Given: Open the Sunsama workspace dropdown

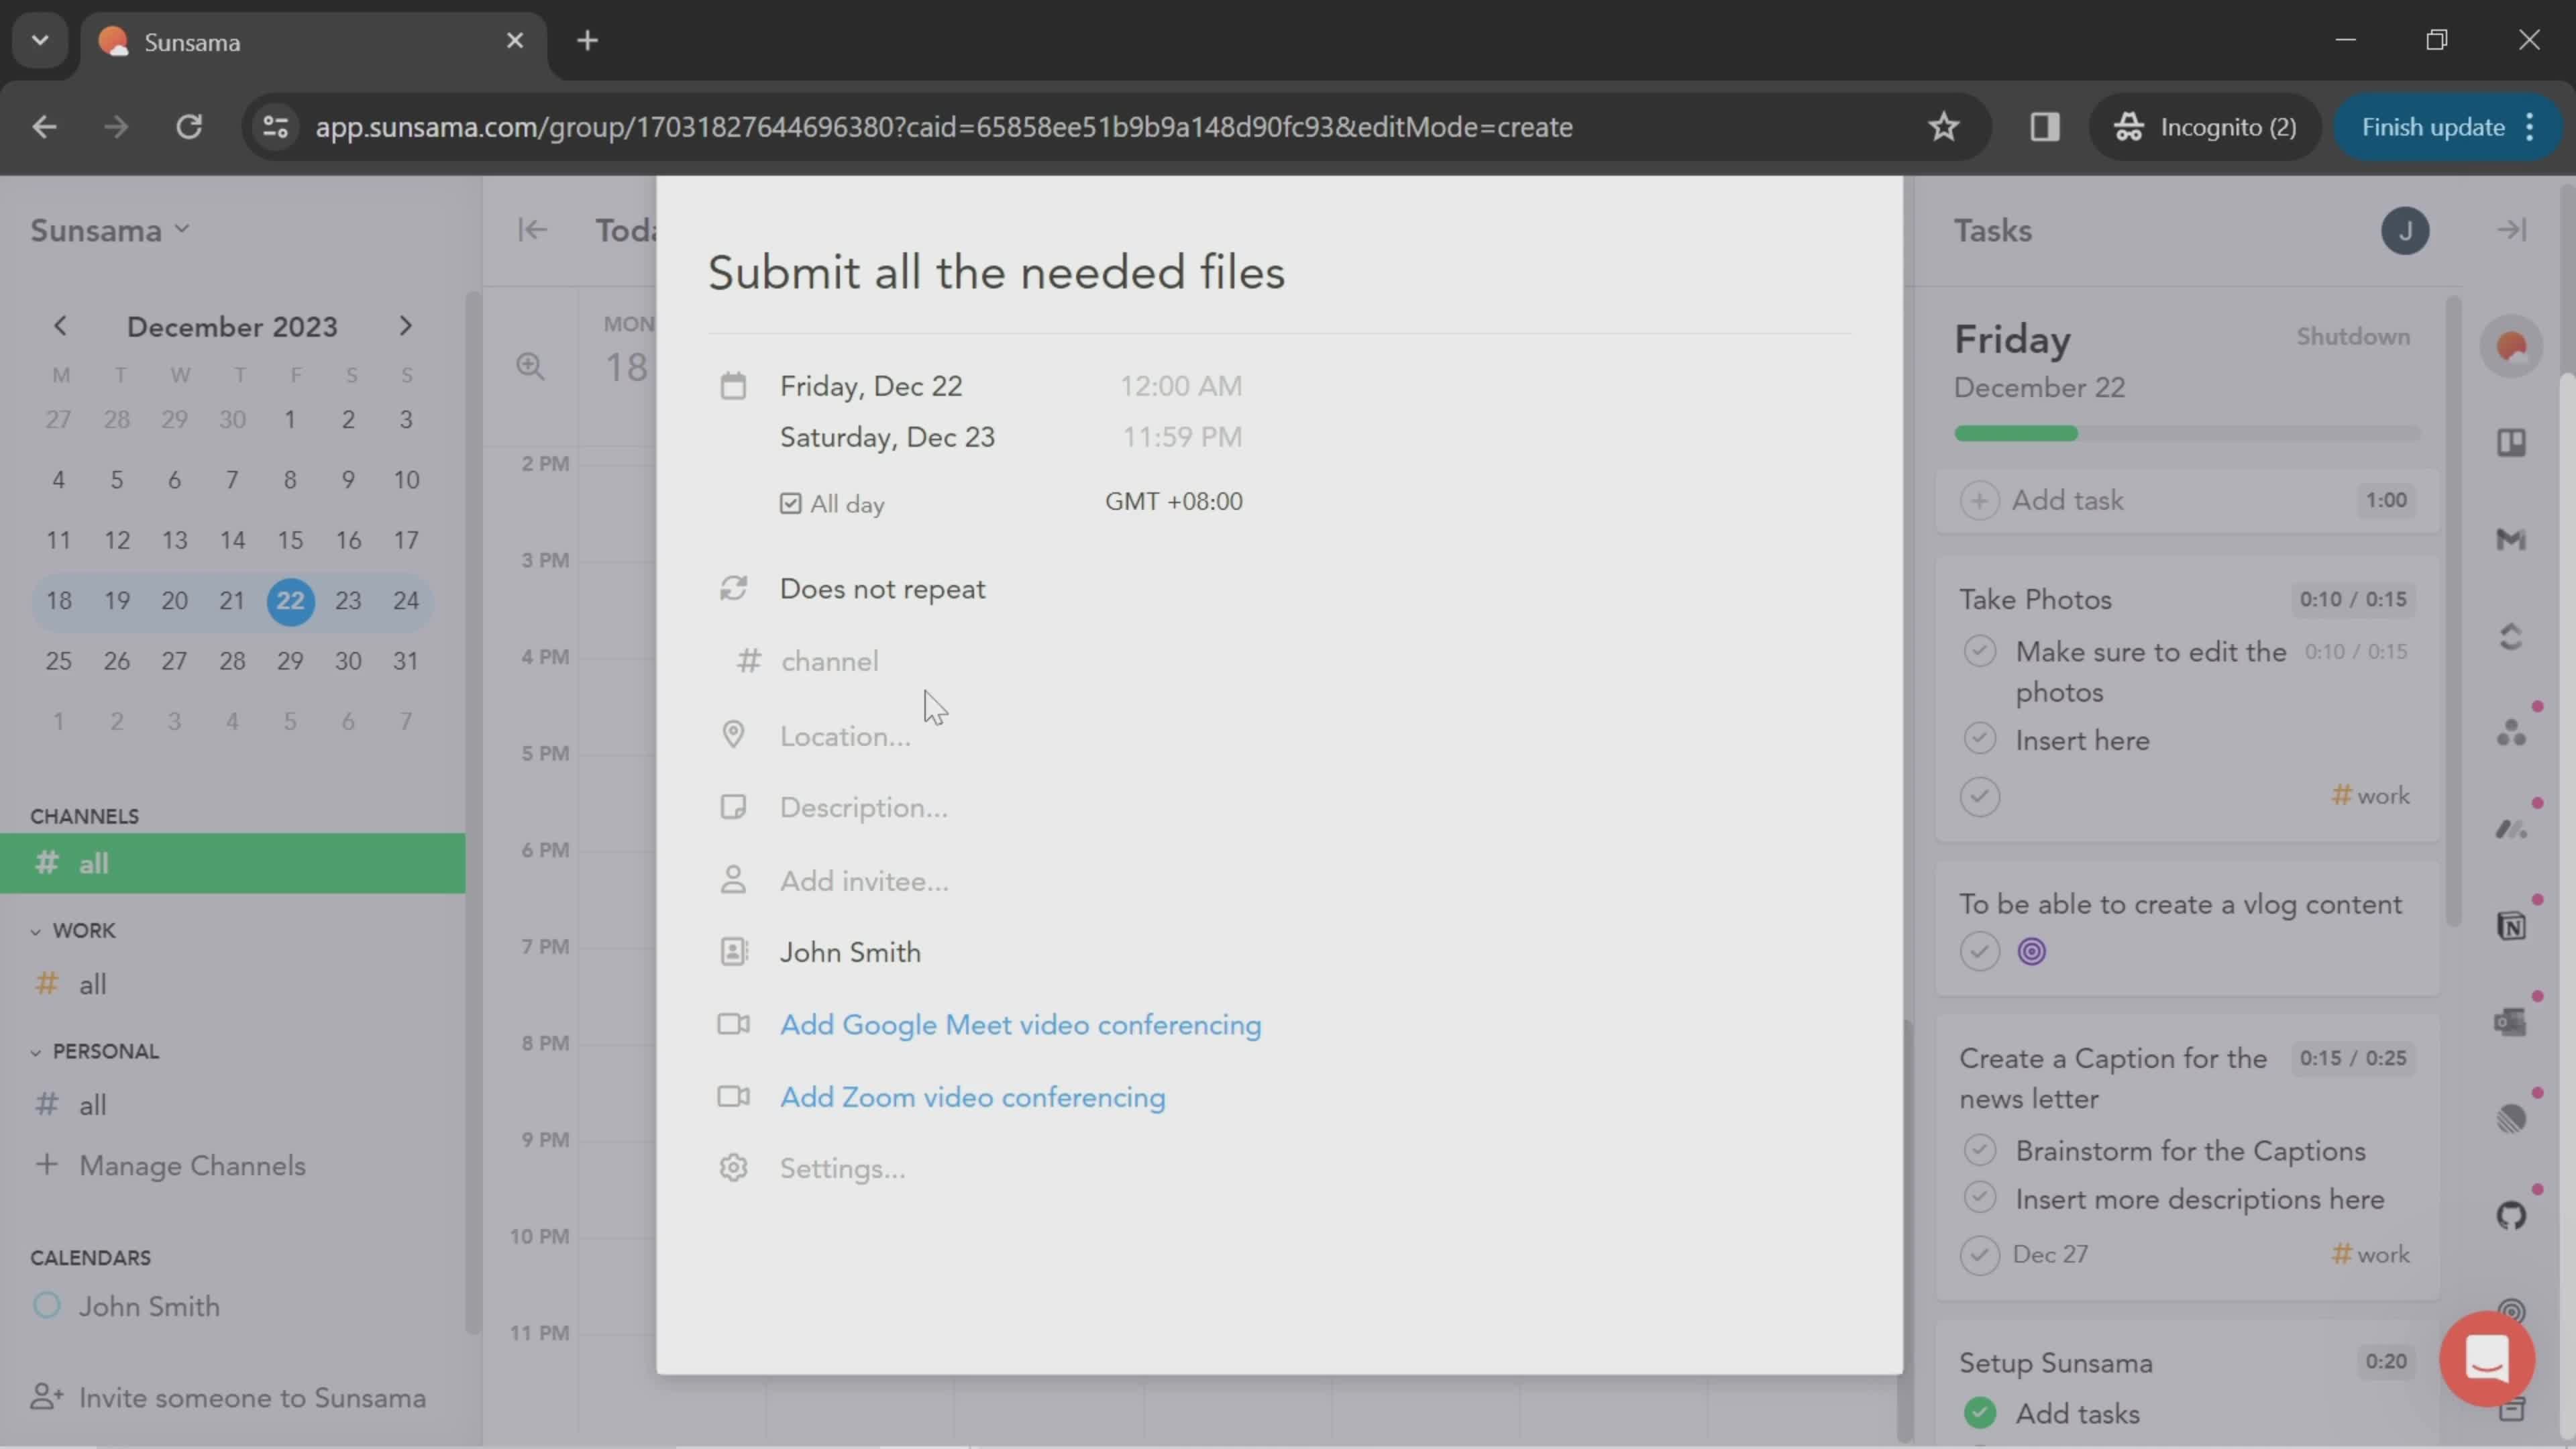Looking at the screenshot, I should [x=110, y=231].
